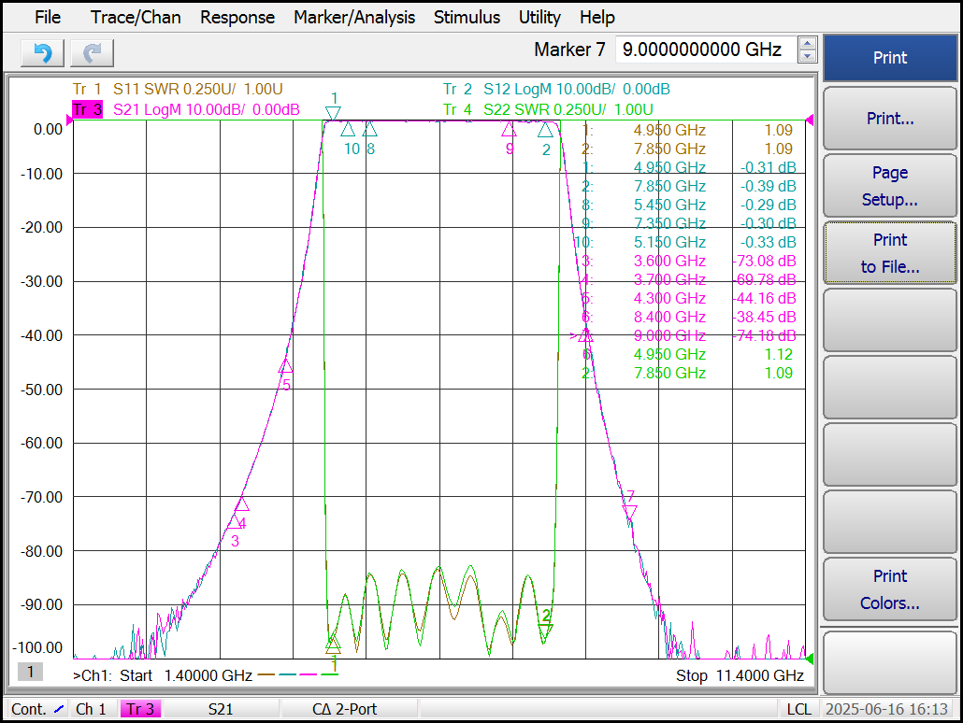Click the Page Setup... button
The image size is (963, 723).
point(890,186)
